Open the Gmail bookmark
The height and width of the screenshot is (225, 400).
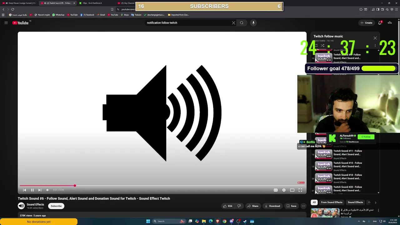pos(101,15)
